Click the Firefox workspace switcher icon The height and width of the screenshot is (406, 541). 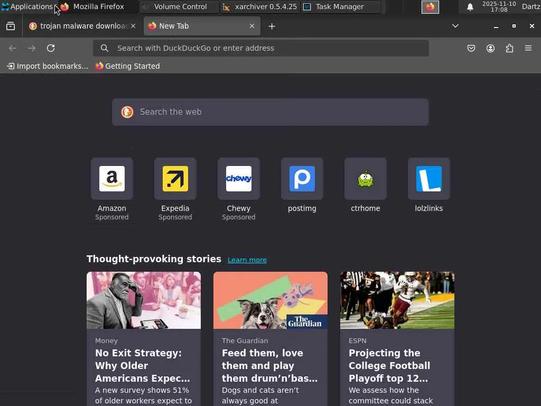(430, 7)
